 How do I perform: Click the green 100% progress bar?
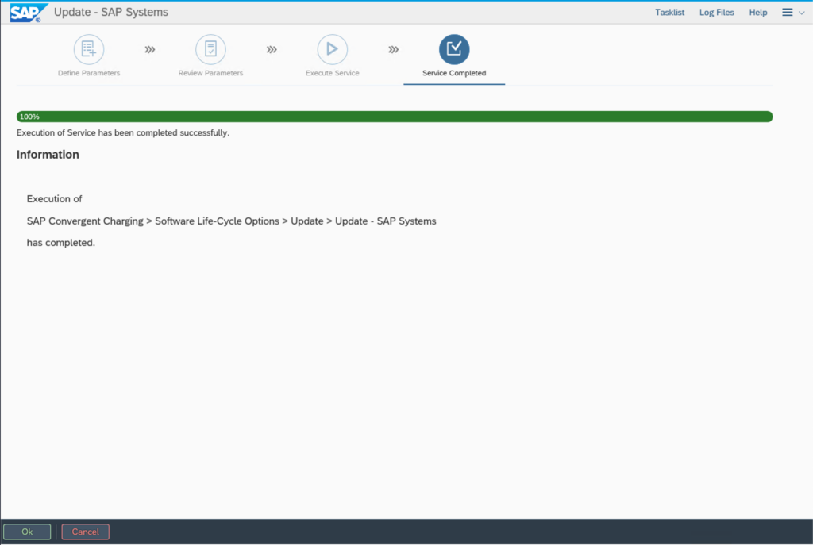pyautogui.click(x=395, y=117)
